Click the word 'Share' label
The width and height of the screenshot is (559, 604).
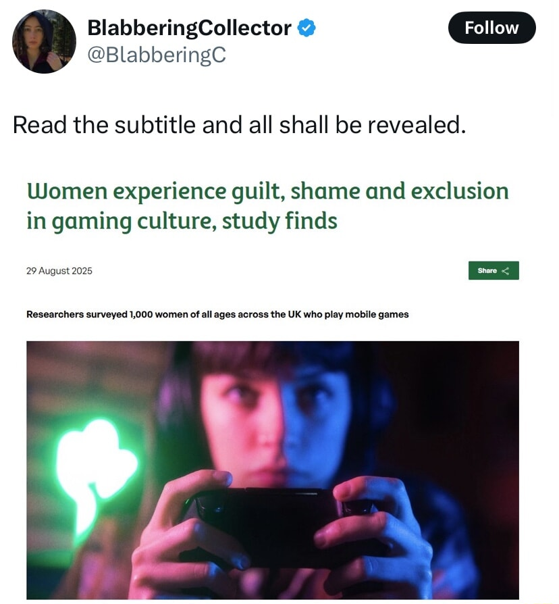click(487, 271)
